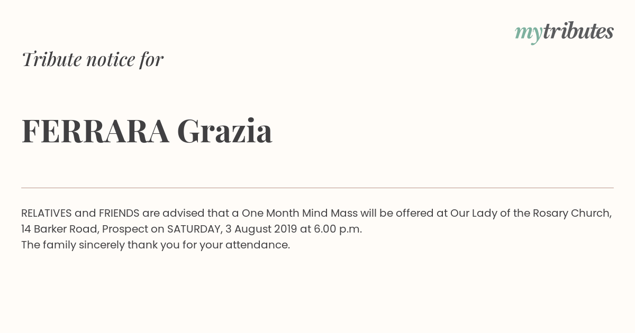The width and height of the screenshot is (635, 333).
Task: Click the word "RELATIVES" in the notice
Action: 47,214
